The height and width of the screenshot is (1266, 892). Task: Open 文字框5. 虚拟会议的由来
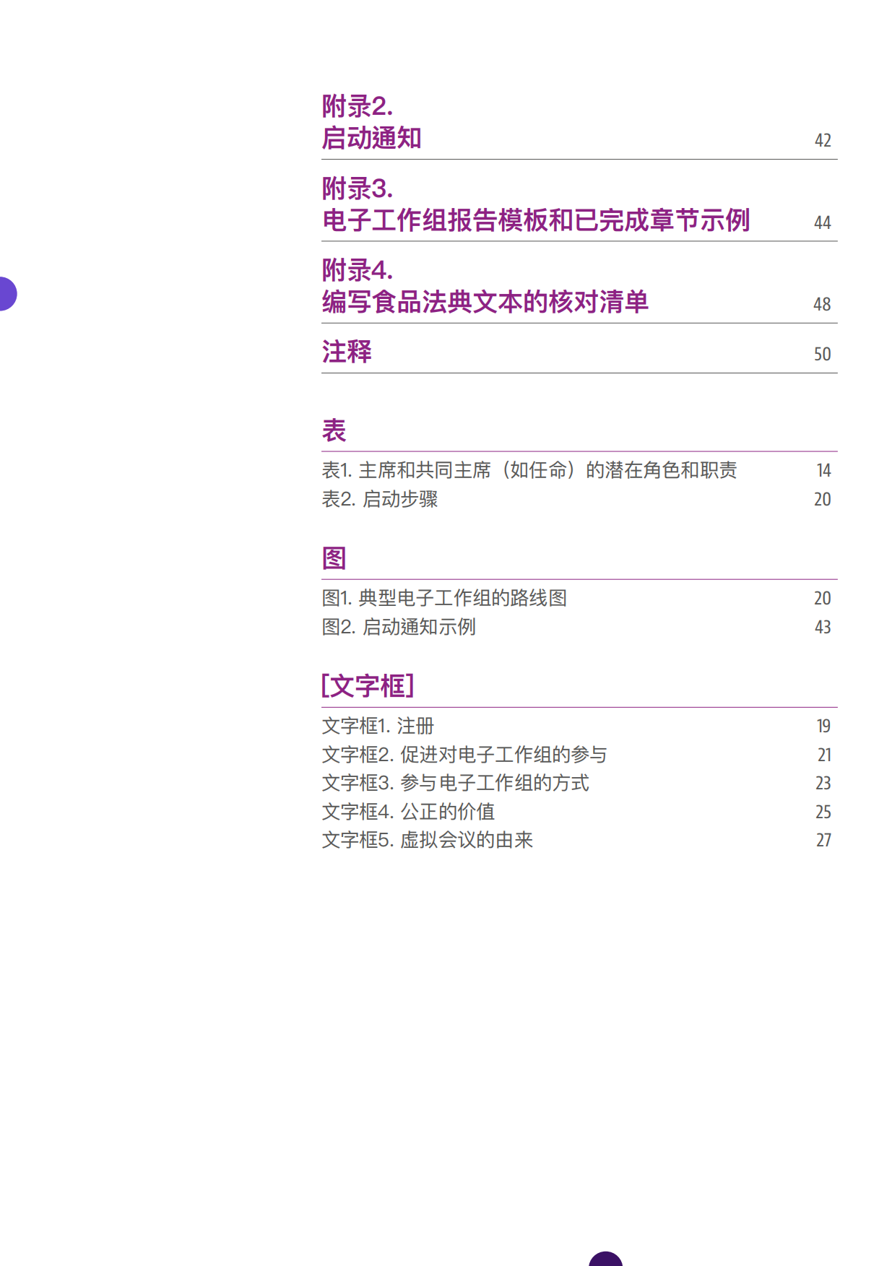[x=428, y=840]
